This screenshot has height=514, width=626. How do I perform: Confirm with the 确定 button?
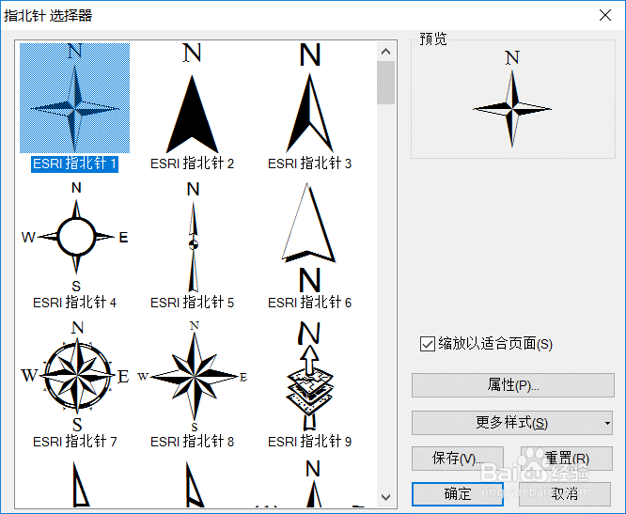click(x=458, y=494)
